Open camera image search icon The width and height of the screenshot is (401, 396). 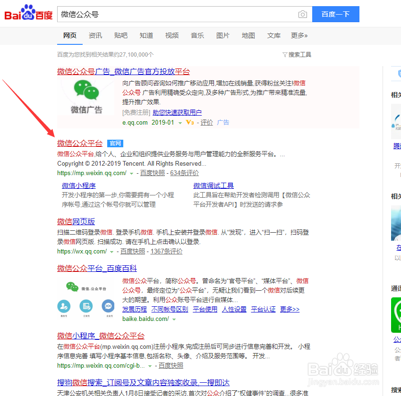(x=303, y=14)
